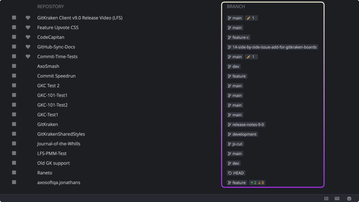
Task: Open the main branch badge for GKC Test 2
Action: 235,86
